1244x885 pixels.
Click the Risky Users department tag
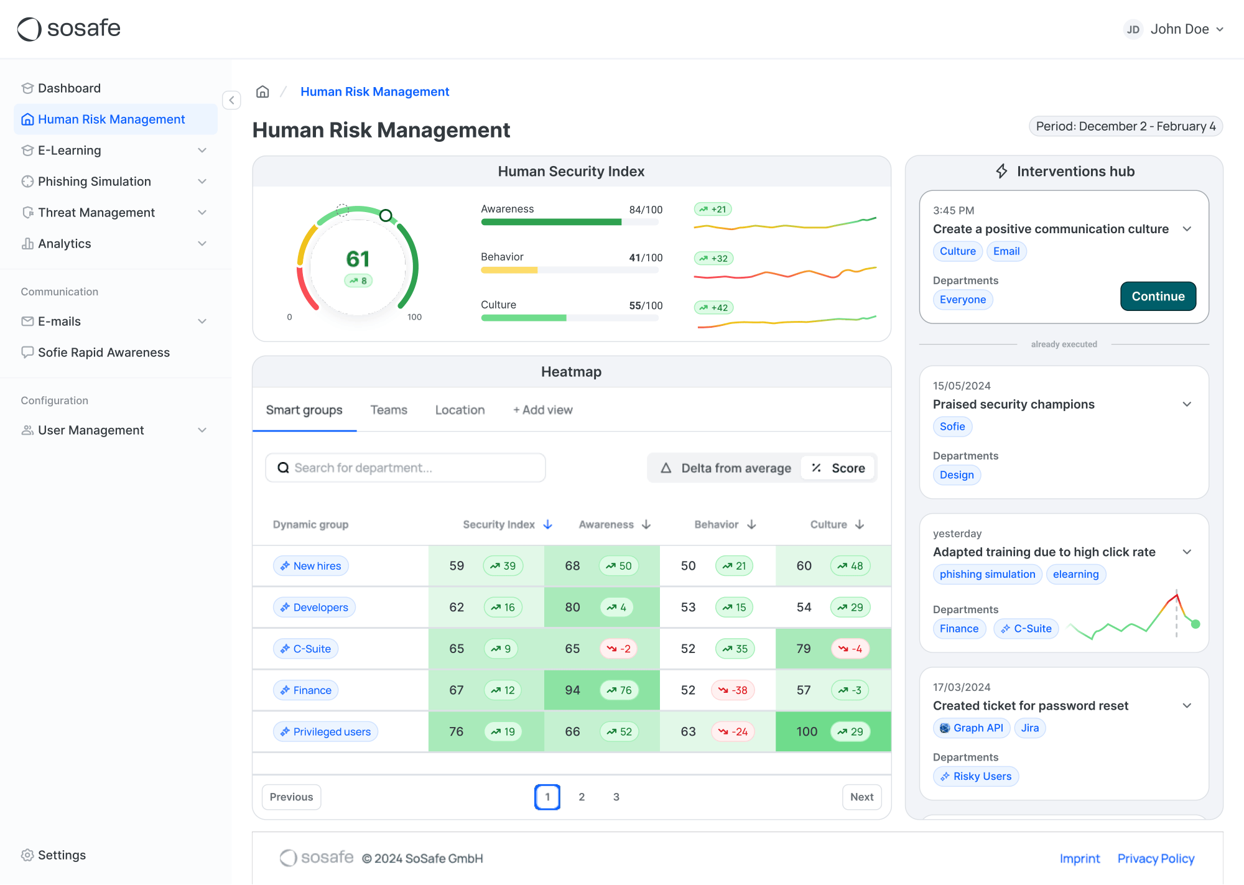[x=976, y=777]
